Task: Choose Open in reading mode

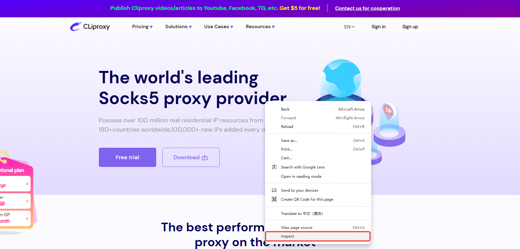Action: (x=318, y=177)
